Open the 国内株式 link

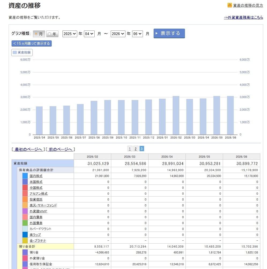[x=36, y=176]
